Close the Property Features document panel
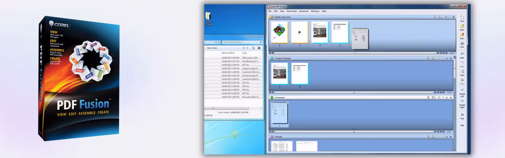The height and width of the screenshot is (158, 505). (451, 58)
